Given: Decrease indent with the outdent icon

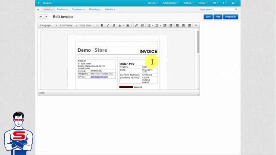Looking at the screenshot, I should [165, 25].
